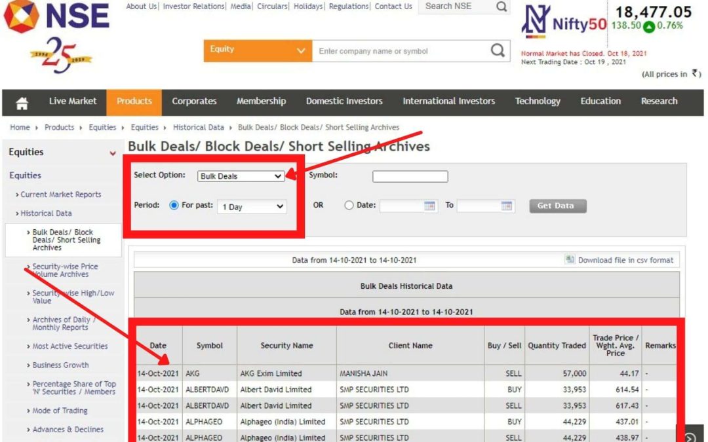Open the About Us link

pyautogui.click(x=141, y=7)
